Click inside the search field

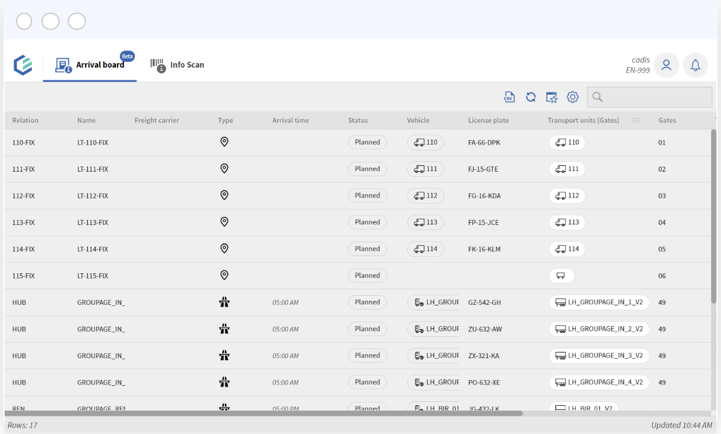pyautogui.click(x=649, y=97)
